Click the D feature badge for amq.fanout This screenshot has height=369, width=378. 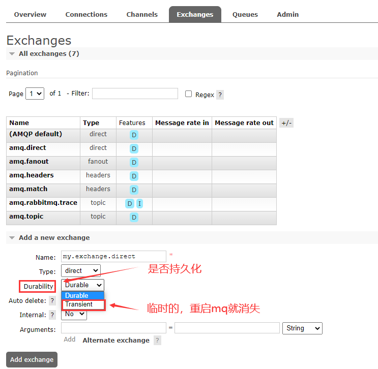click(134, 163)
